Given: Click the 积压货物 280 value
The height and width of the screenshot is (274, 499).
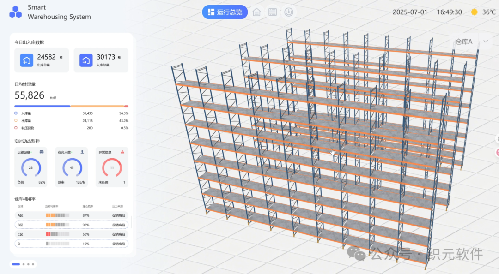Looking at the screenshot, I should point(90,128).
